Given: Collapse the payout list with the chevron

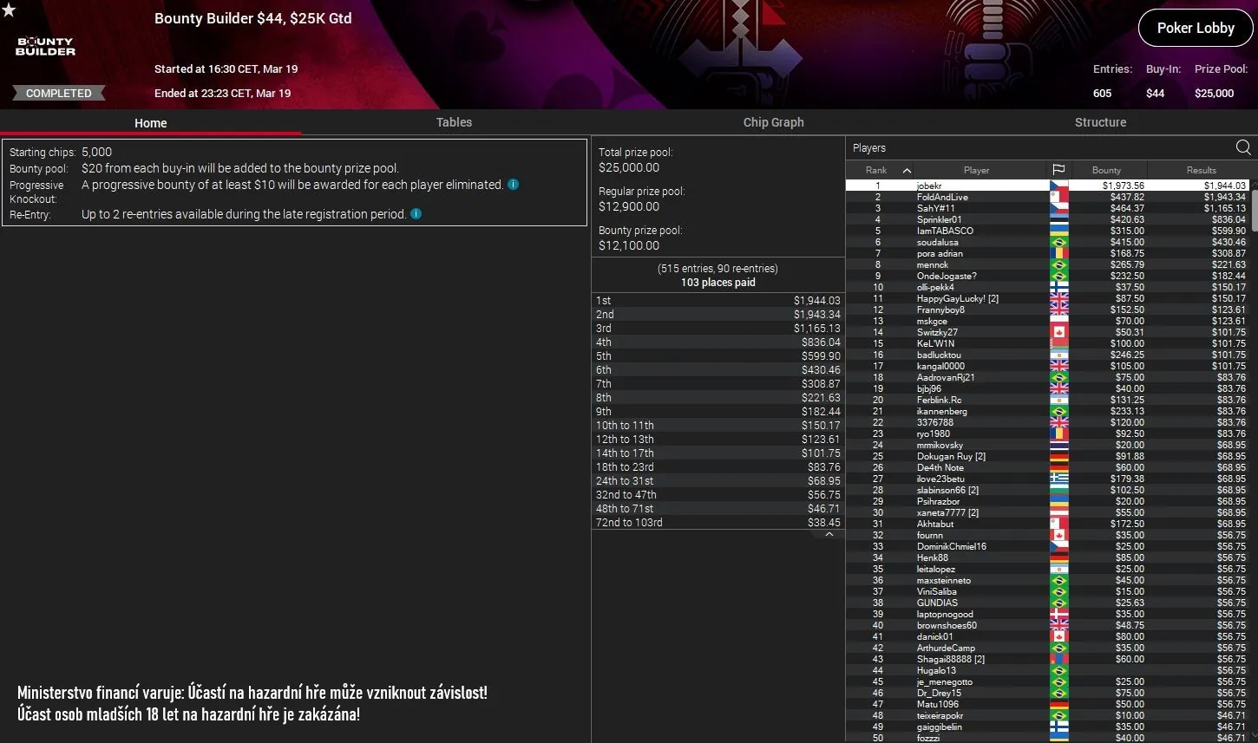Looking at the screenshot, I should coord(829,533).
